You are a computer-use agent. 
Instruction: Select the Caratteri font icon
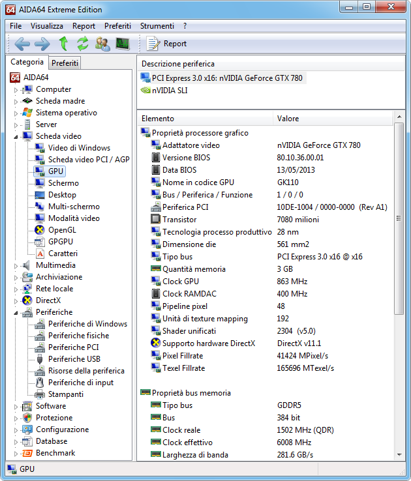[x=40, y=254]
